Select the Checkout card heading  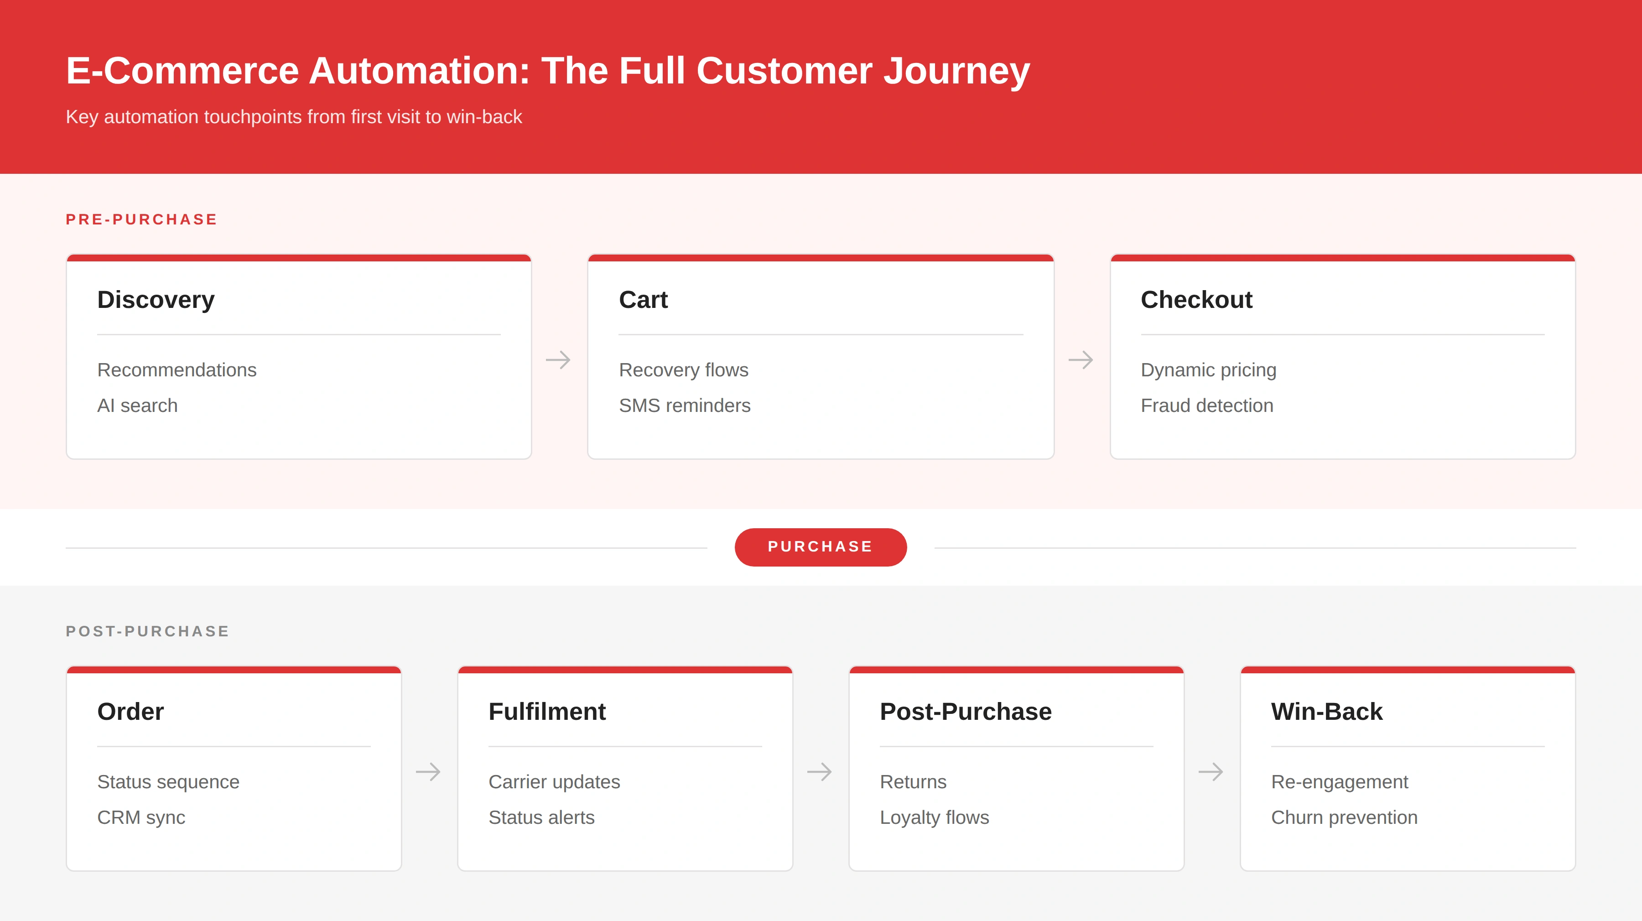pos(1196,300)
